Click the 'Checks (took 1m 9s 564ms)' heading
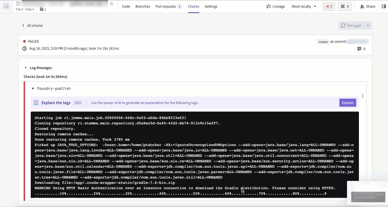The height and width of the screenshot is (207, 388). point(45,77)
